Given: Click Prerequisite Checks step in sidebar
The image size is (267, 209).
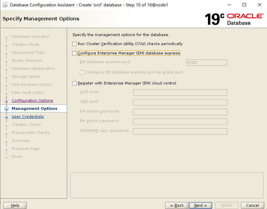Looking at the screenshot, I should coord(30,133).
